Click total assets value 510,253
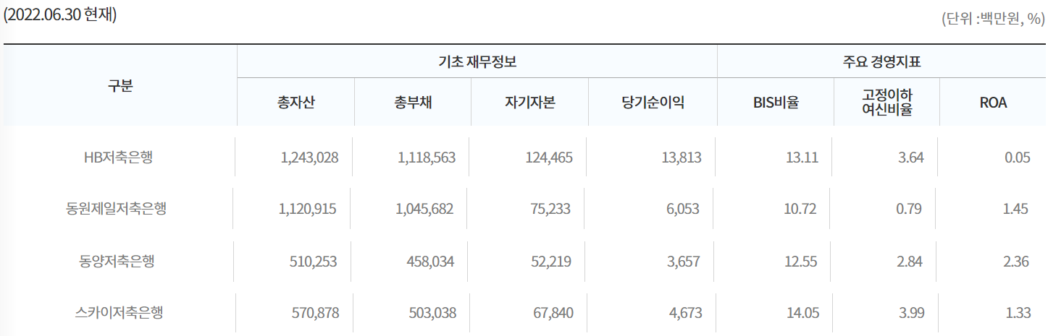 313,261
